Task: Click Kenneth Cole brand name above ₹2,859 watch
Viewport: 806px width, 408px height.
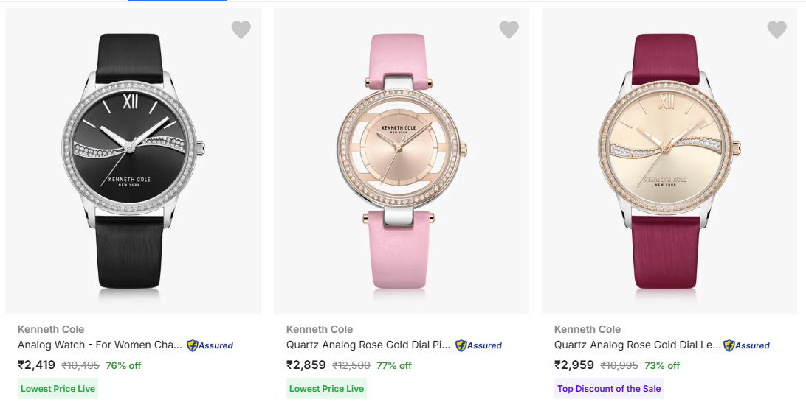Action: tap(320, 329)
